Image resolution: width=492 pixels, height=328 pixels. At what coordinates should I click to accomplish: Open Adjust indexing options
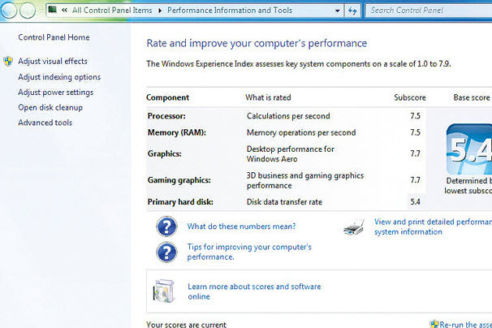click(x=59, y=77)
